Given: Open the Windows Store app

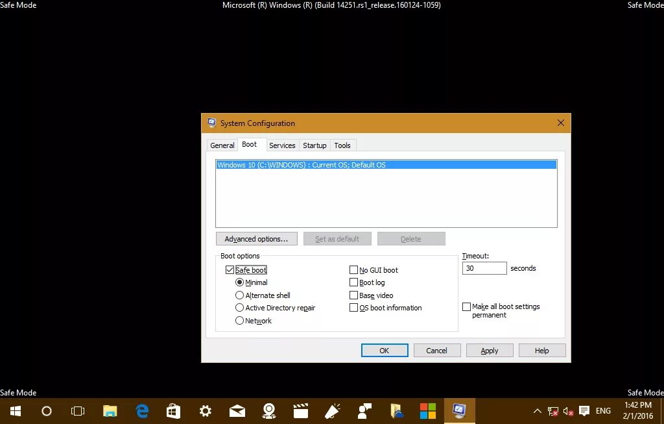Looking at the screenshot, I should tap(174, 411).
